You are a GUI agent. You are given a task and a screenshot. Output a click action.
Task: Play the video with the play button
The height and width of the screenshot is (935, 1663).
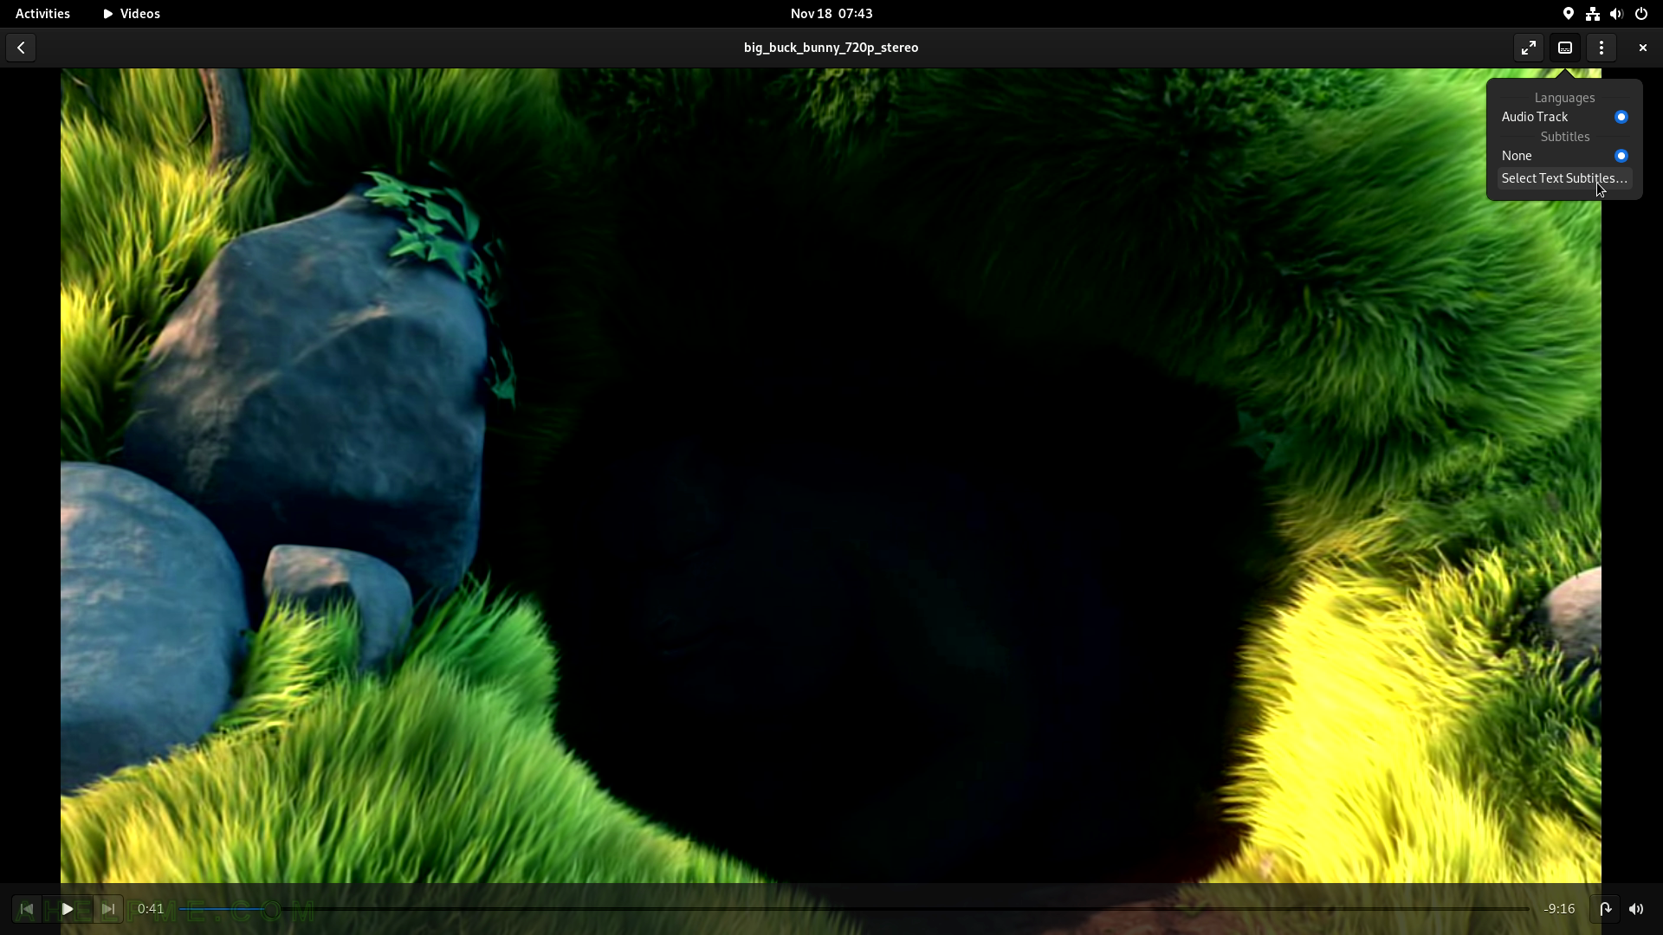click(68, 909)
